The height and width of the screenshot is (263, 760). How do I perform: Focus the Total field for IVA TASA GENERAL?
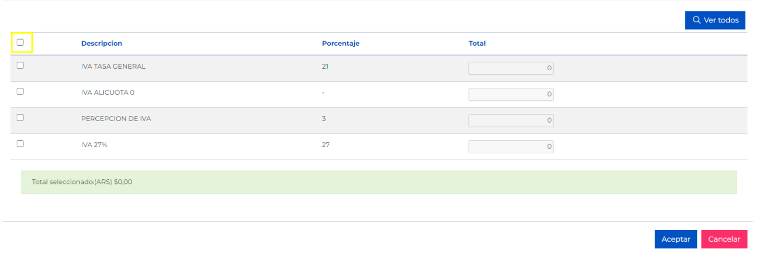[510, 68]
